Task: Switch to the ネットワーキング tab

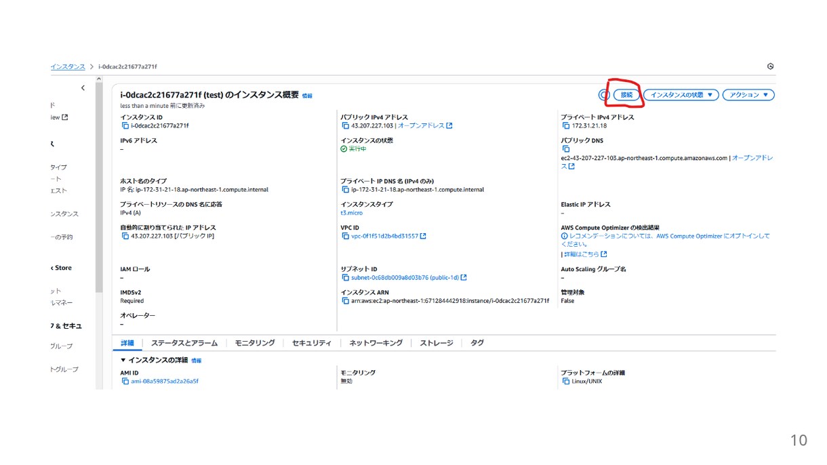Action: point(376,344)
